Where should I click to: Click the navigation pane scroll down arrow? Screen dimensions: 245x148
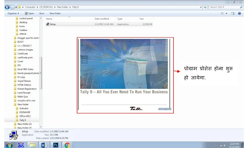[x=41, y=127]
